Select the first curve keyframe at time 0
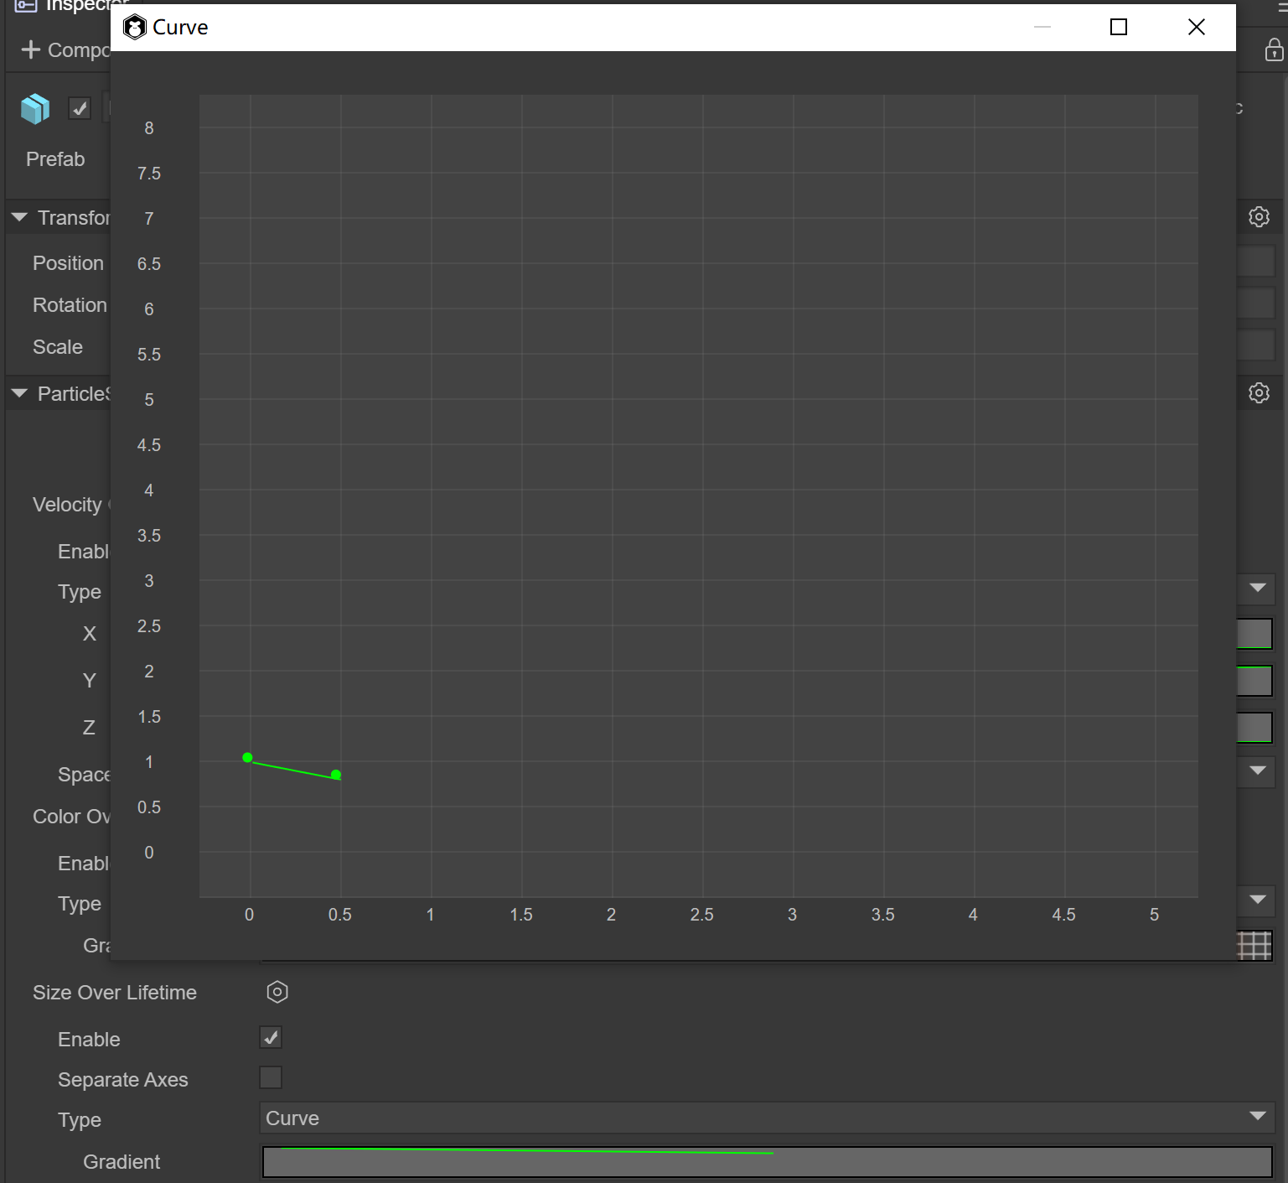This screenshot has height=1183, width=1288. 247,758
